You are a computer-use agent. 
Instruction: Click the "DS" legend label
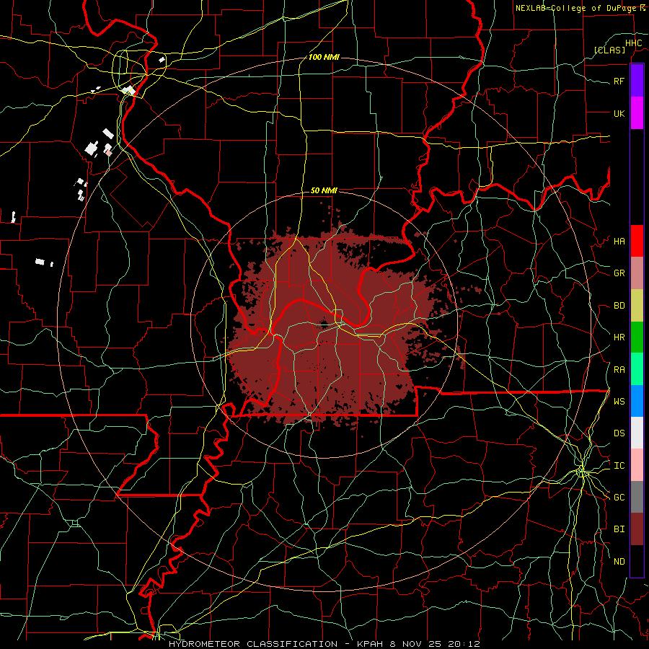[x=619, y=433]
